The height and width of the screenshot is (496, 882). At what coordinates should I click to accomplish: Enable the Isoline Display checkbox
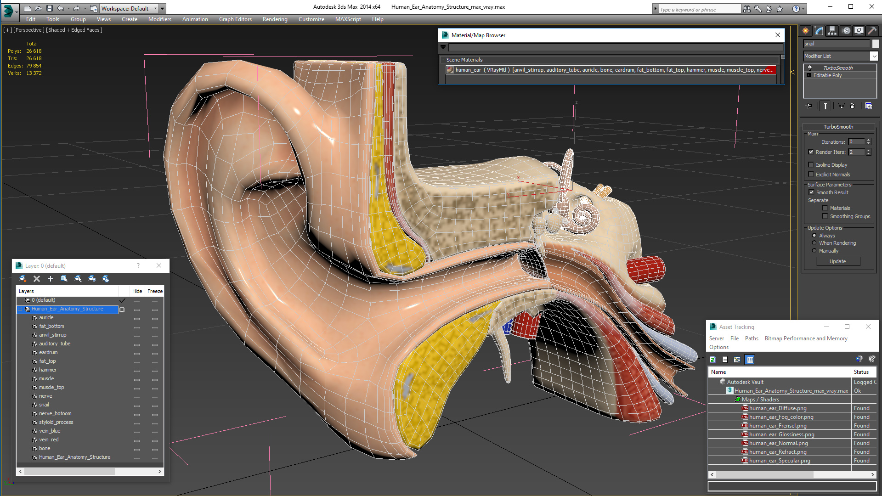pyautogui.click(x=811, y=165)
